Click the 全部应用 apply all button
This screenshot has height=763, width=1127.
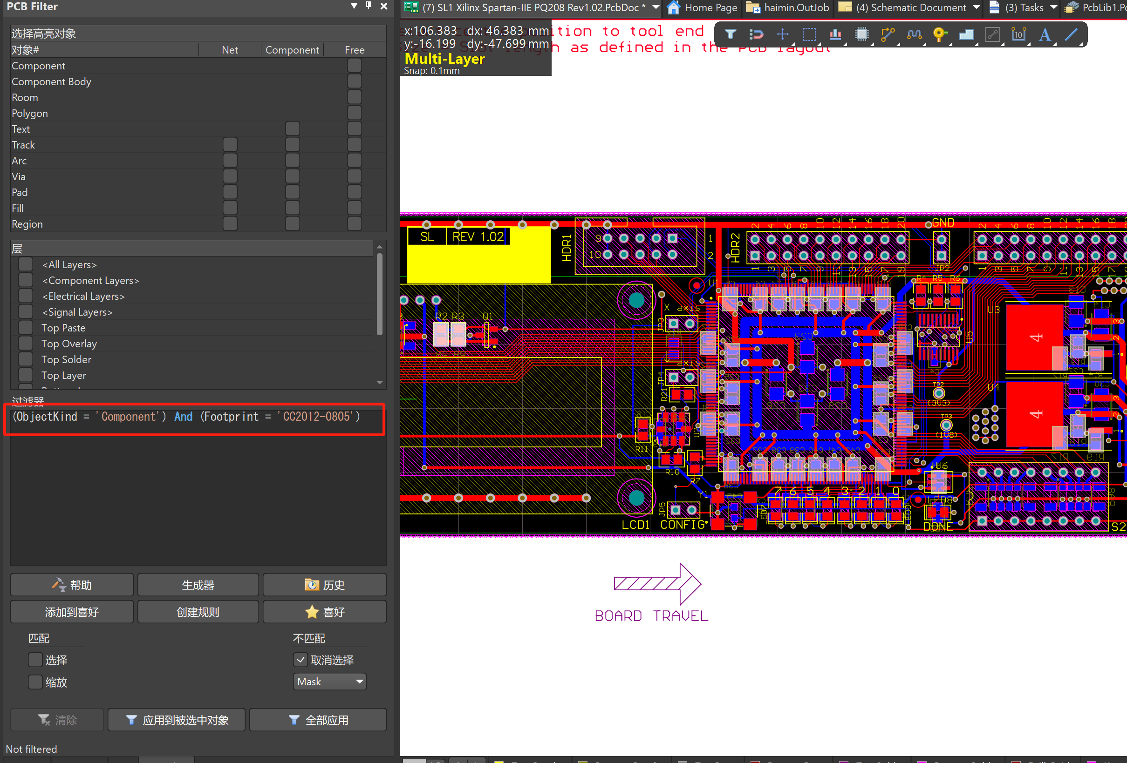[318, 720]
